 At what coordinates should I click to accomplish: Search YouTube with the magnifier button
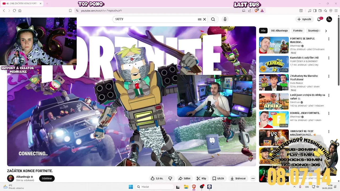213,19
